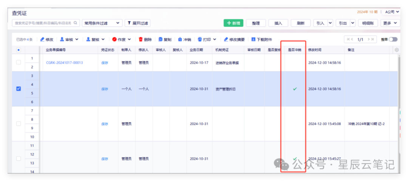Click 下载附件 download attachment item
The height and width of the screenshot is (181, 408).
[x=262, y=40]
